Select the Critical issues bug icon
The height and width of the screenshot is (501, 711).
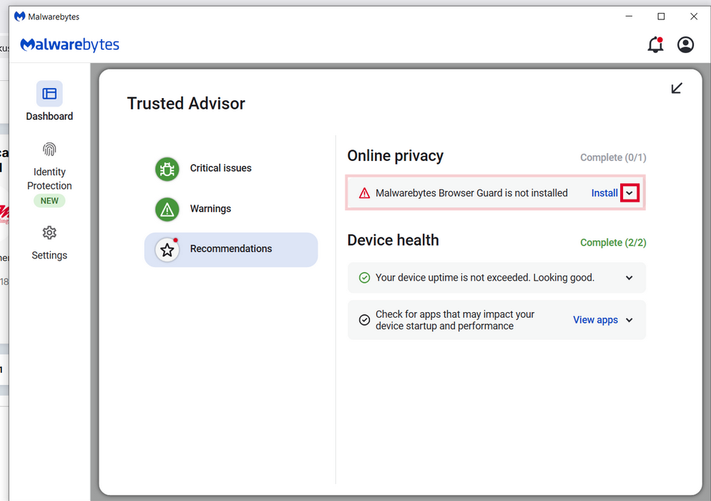coord(167,169)
